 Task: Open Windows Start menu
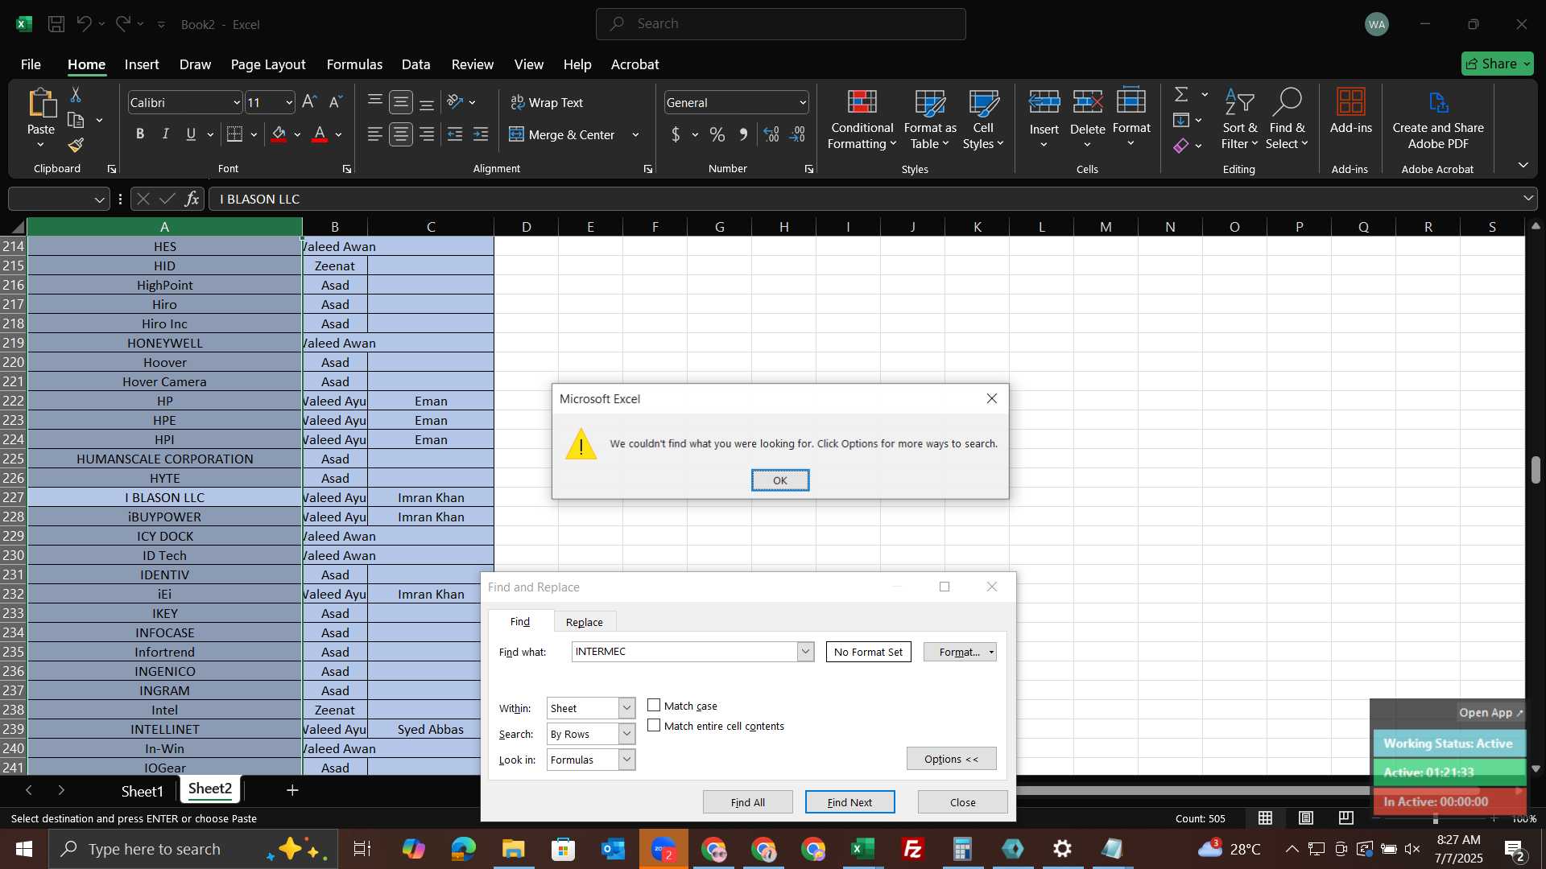tap(23, 849)
